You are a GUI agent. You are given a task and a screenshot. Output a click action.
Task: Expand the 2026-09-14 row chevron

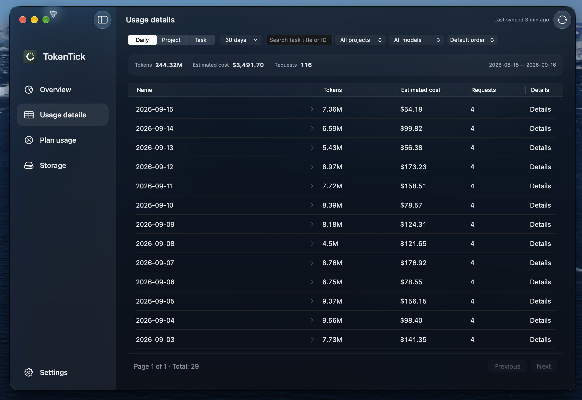(x=312, y=128)
